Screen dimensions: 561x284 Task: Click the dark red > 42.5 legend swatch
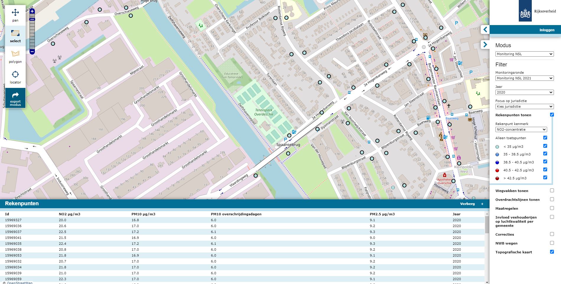click(x=497, y=178)
